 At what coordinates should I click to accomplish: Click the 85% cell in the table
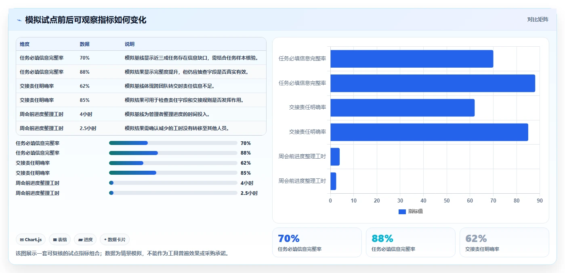click(85, 100)
